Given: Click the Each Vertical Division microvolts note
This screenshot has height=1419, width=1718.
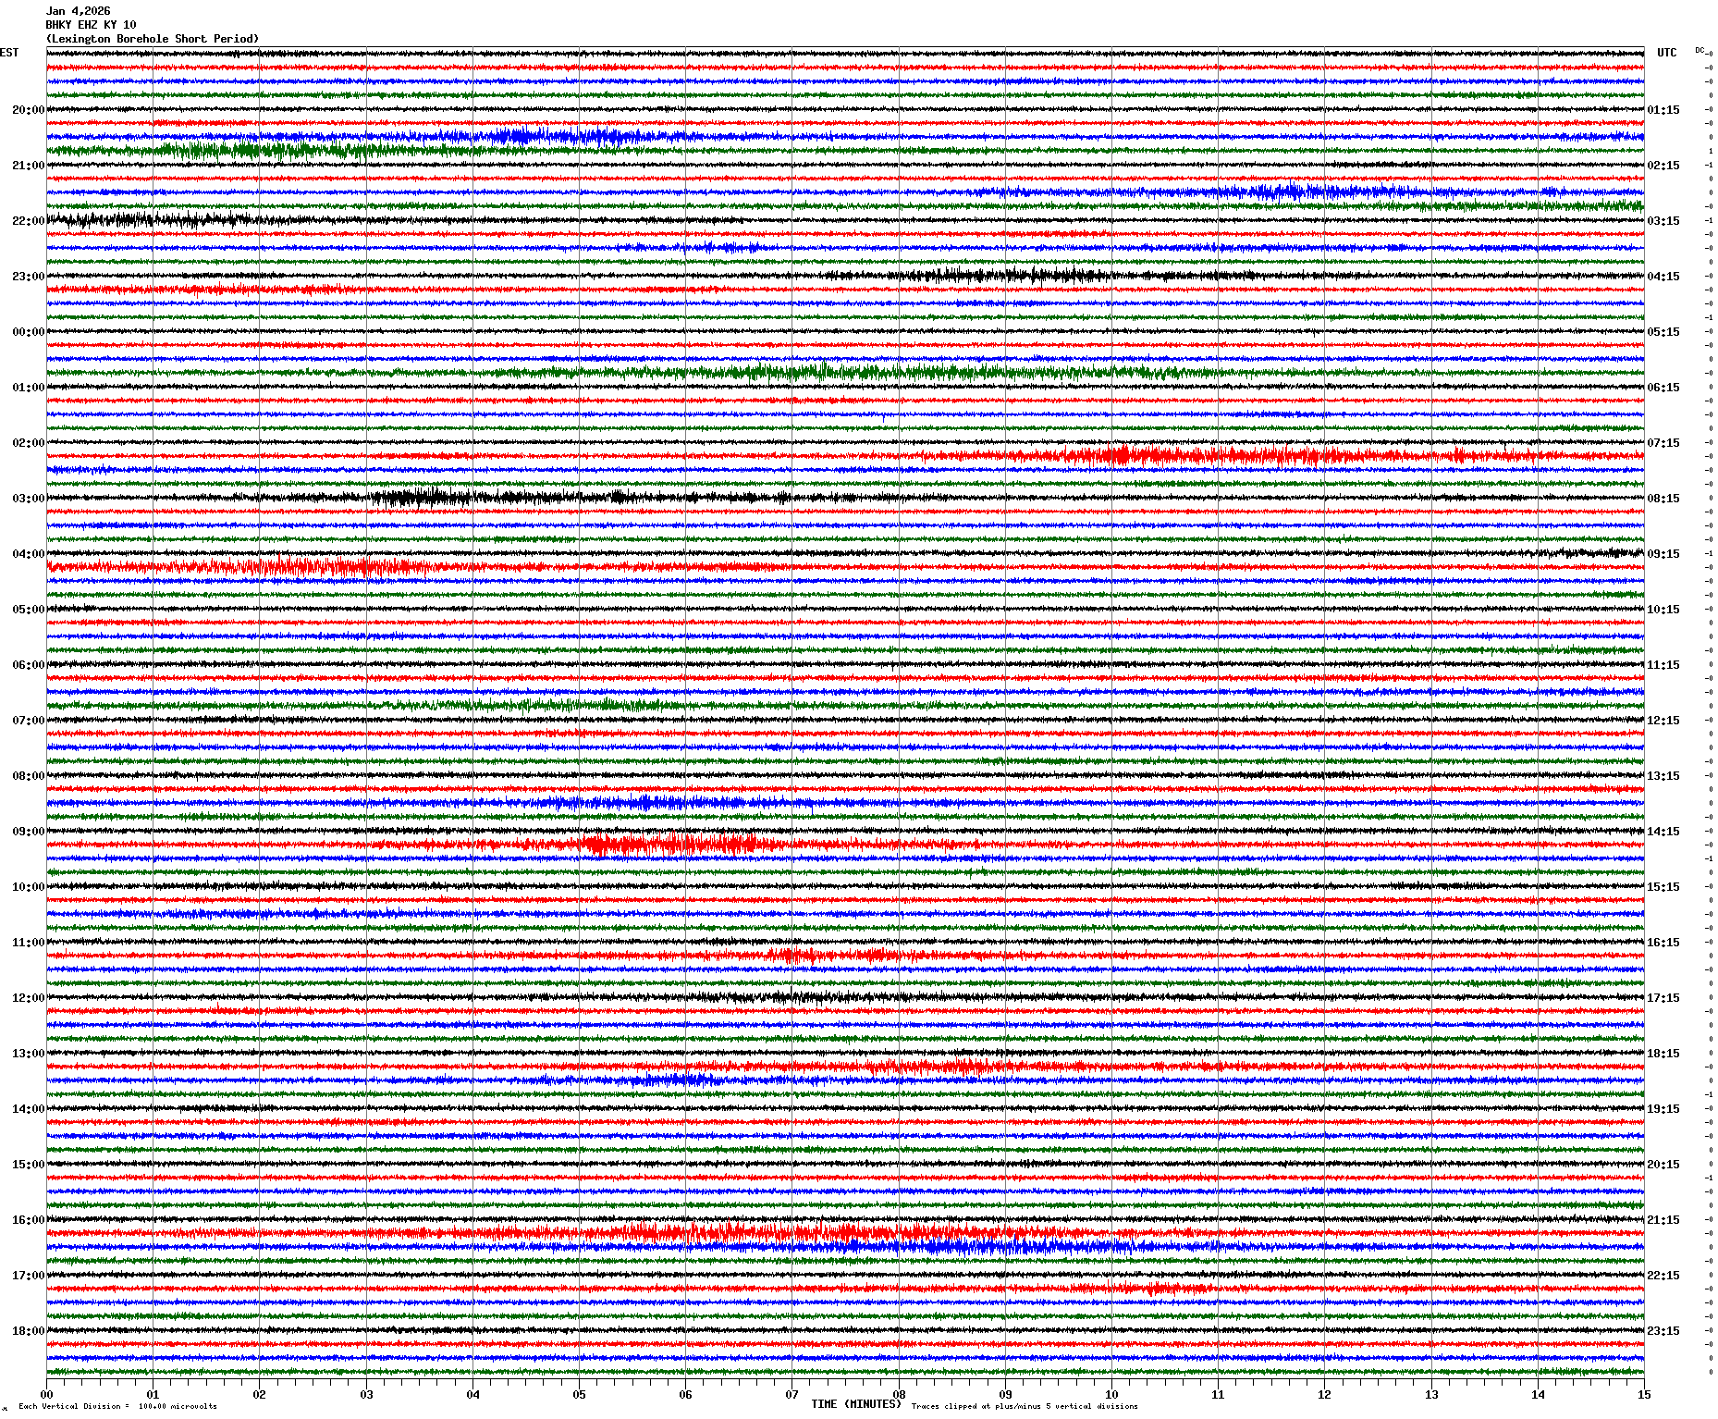Looking at the screenshot, I should pyautogui.click(x=117, y=1407).
